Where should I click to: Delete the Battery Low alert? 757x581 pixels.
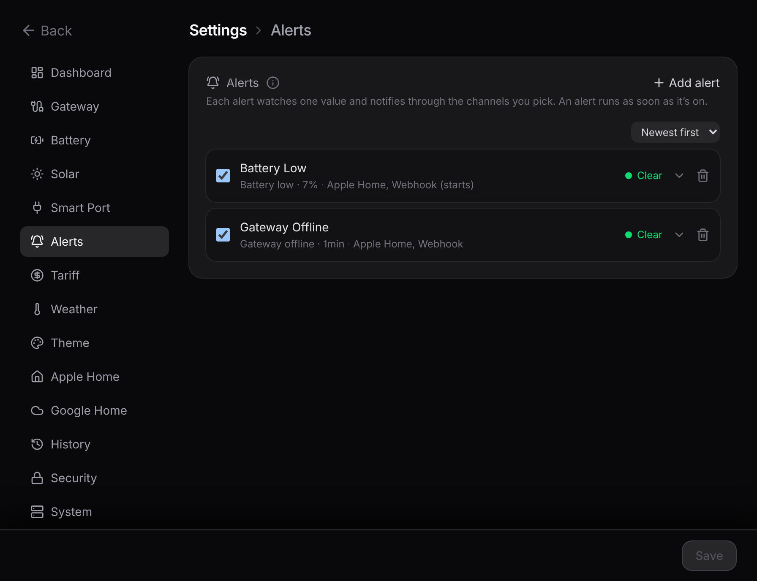click(x=703, y=176)
